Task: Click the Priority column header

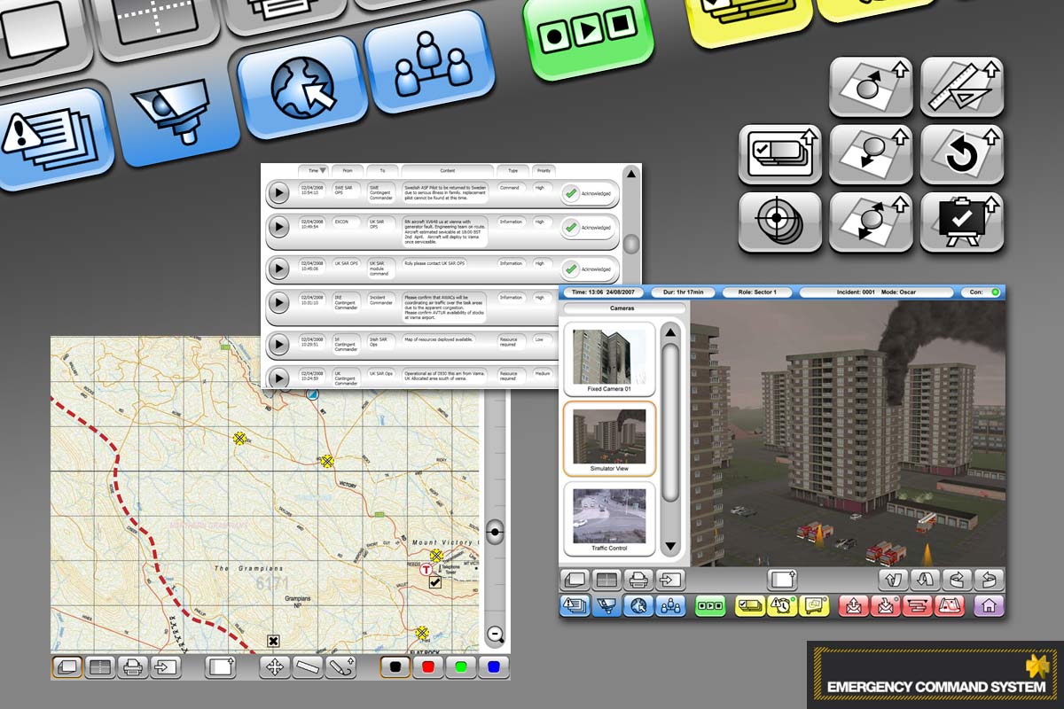Action: point(544,170)
